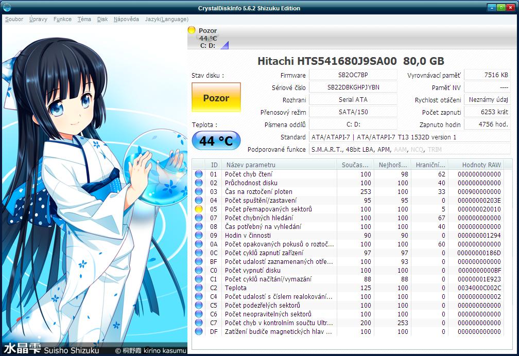Click the ATA/ATAPI-7 standard field
The width and height of the screenshot is (519, 356).
[x=410, y=137]
